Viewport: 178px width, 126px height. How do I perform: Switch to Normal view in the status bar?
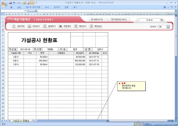(136, 124)
